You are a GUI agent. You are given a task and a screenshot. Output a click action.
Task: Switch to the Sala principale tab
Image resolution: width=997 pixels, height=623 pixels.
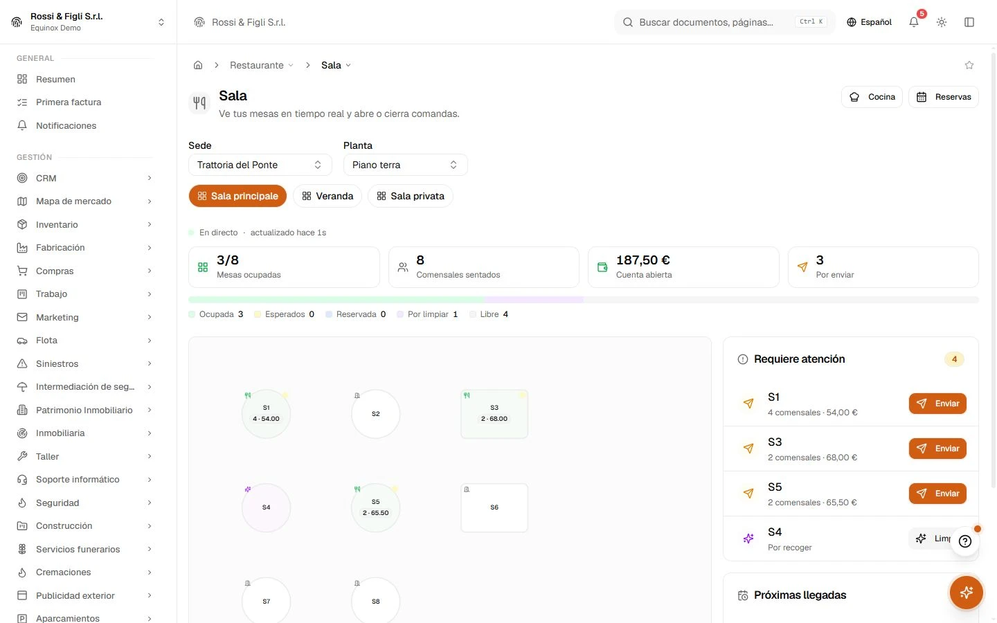click(237, 196)
